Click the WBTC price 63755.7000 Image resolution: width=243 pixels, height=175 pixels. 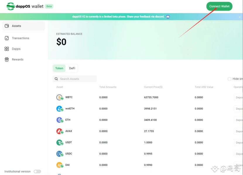151,97
